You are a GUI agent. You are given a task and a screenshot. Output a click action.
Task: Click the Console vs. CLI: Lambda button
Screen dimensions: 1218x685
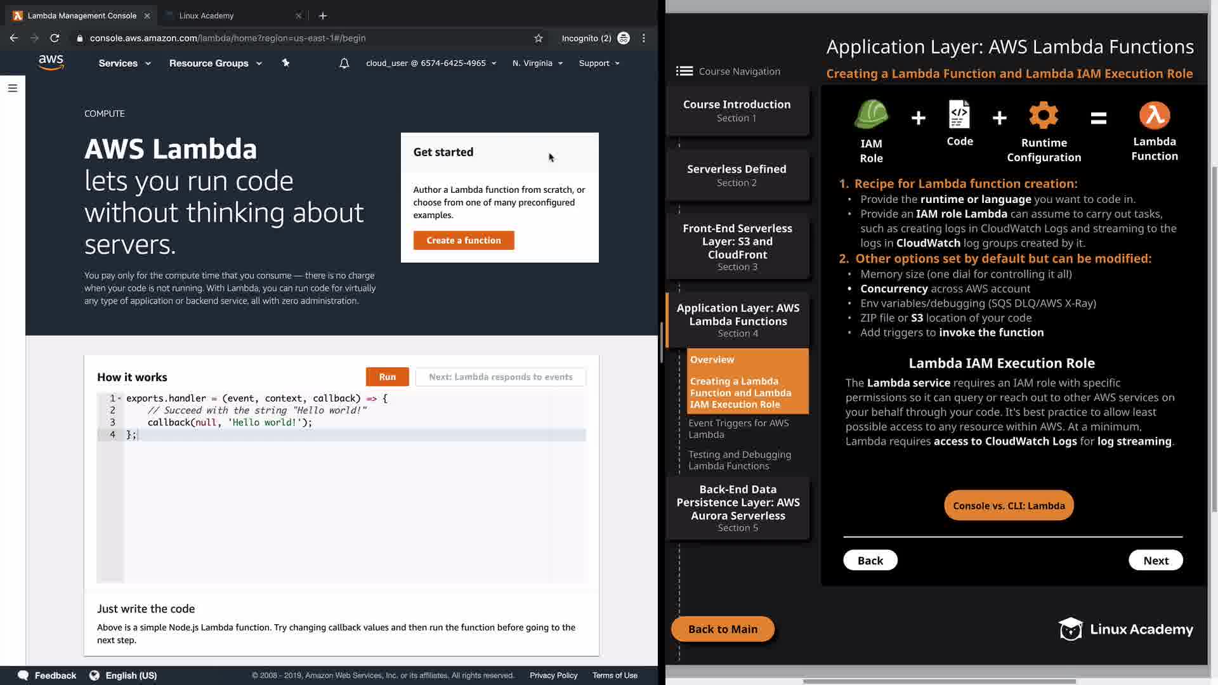1008,506
